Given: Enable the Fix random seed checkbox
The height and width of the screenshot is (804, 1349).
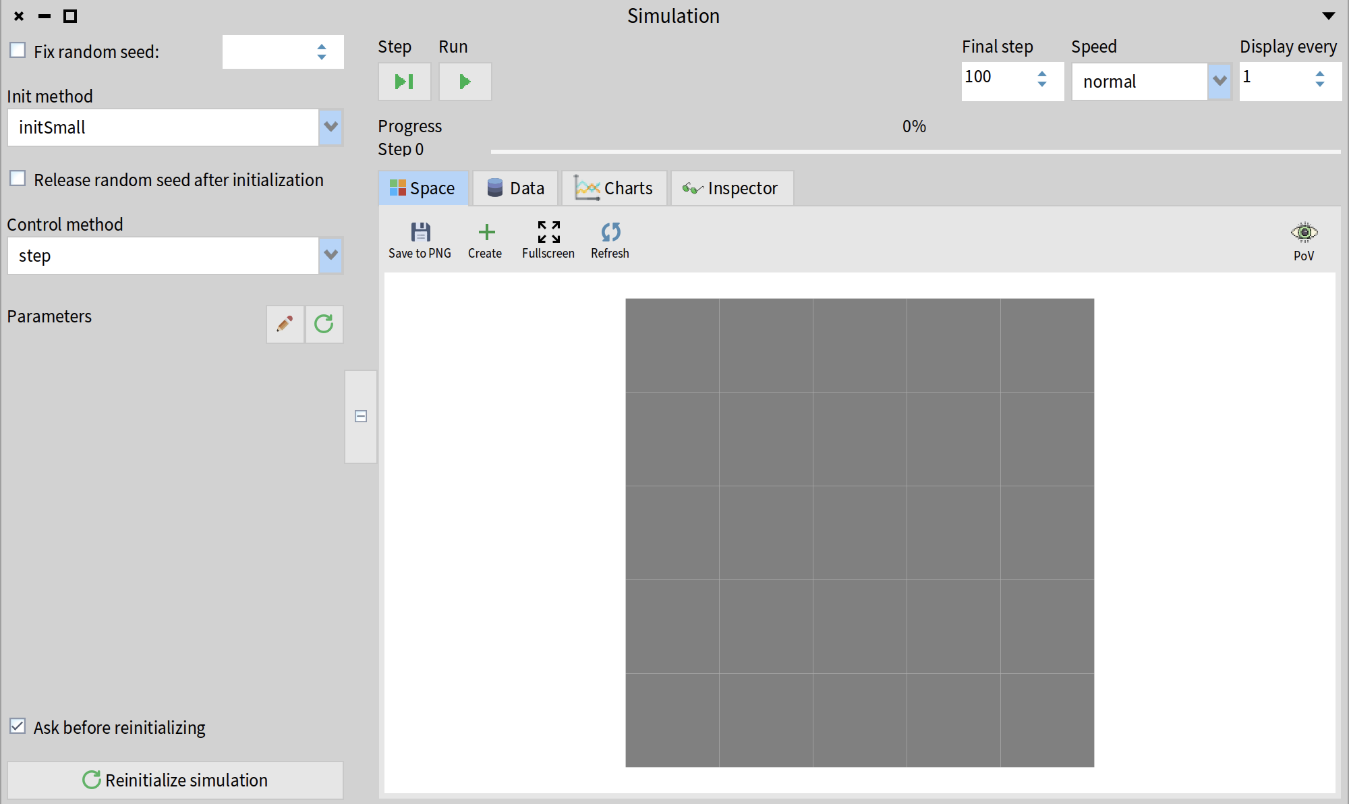Looking at the screenshot, I should pos(18,51).
